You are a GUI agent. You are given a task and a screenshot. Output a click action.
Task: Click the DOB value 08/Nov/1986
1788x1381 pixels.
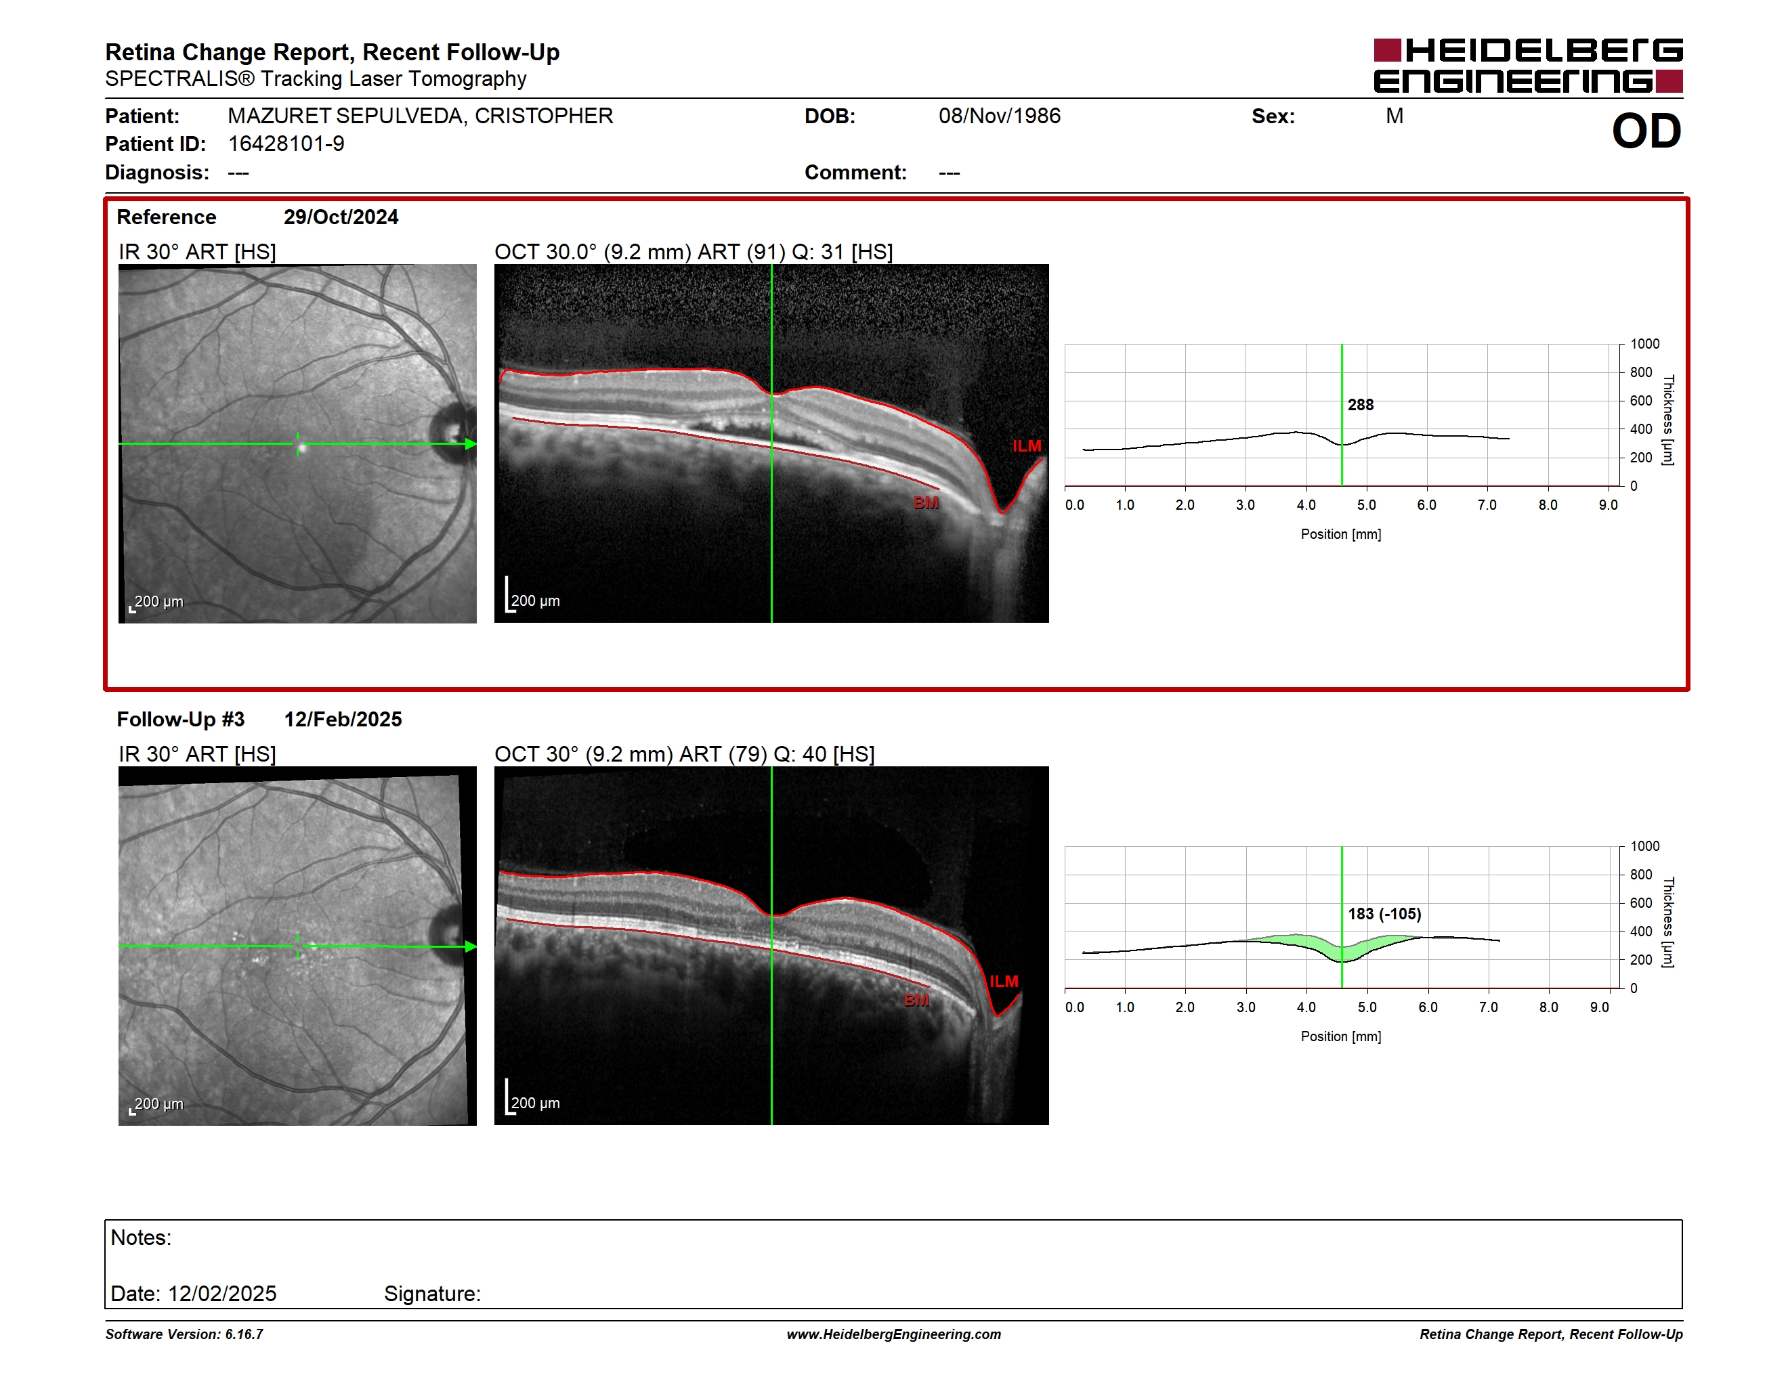point(999,116)
